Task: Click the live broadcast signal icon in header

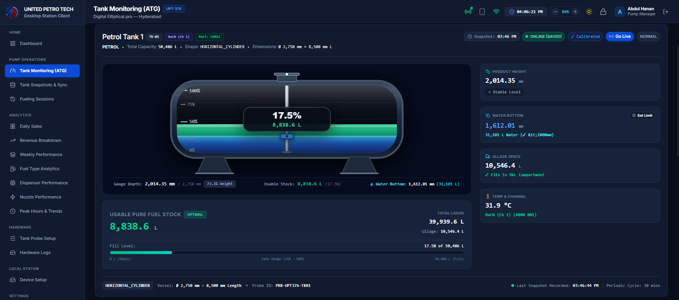Action: (468, 12)
